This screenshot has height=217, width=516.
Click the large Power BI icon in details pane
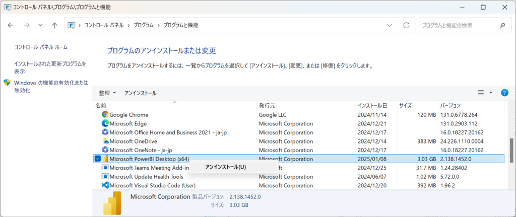(112, 203)
